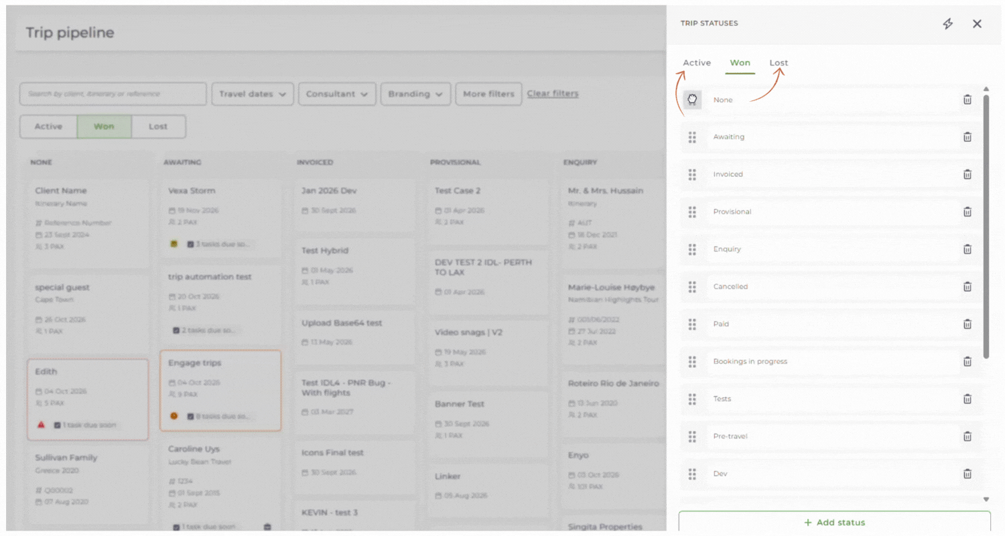This screenshot has width=1005, height=536.
Task: Focus the search by client or itinerary field
Action: coord(113,94)
